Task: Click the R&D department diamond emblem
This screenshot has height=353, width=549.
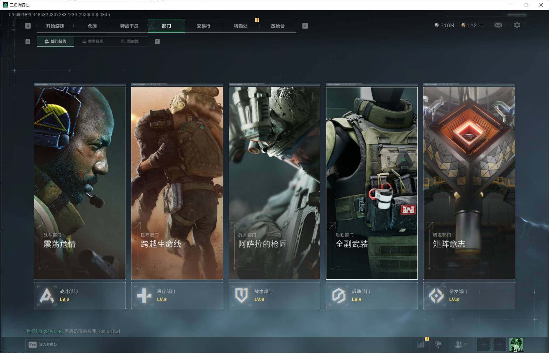Action: coord(436,296)
